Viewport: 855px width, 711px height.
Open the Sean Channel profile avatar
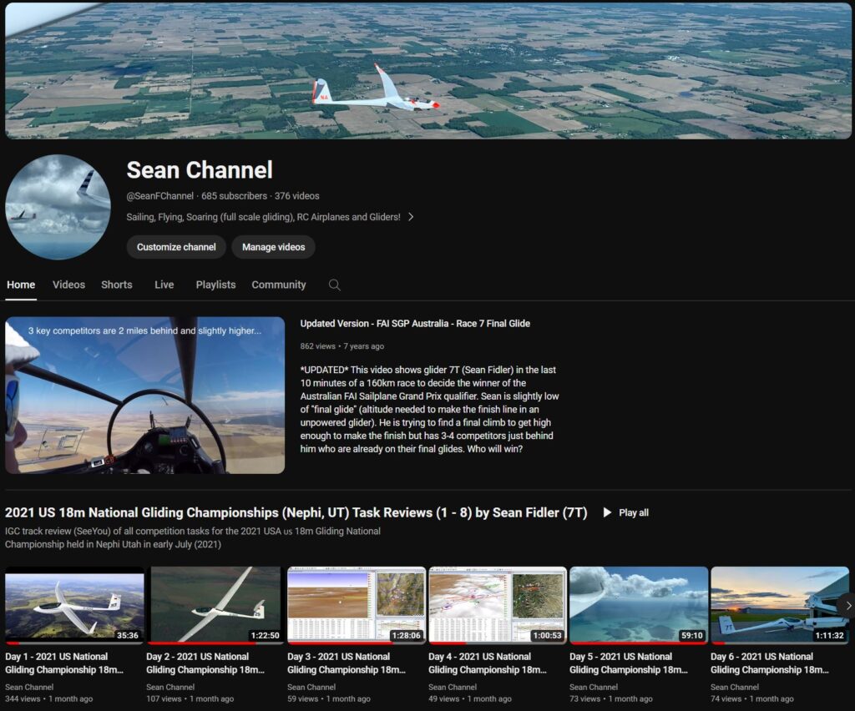58,207
